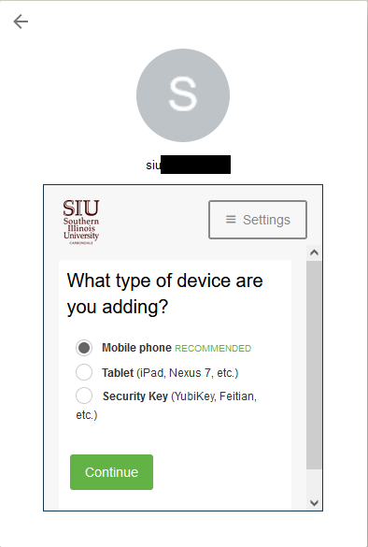The width and height of the screenshot is (368, 547).
Task: Click the scrollbar track below the thumb
Action: tap(315, 482)
